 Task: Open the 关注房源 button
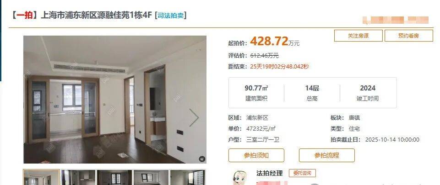coord(359,36)
